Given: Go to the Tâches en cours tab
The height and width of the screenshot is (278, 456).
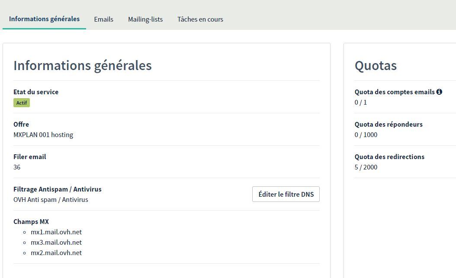Looking at the screenshot, I should point(200,19).
